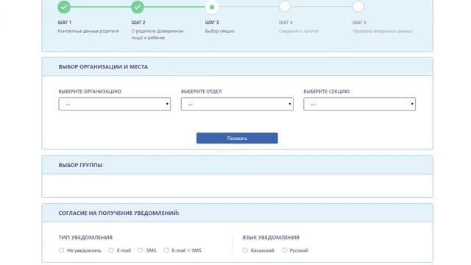The image size is (471, 265).
Task: Choose 'Казахский' notification language
Action: [245, 250]
